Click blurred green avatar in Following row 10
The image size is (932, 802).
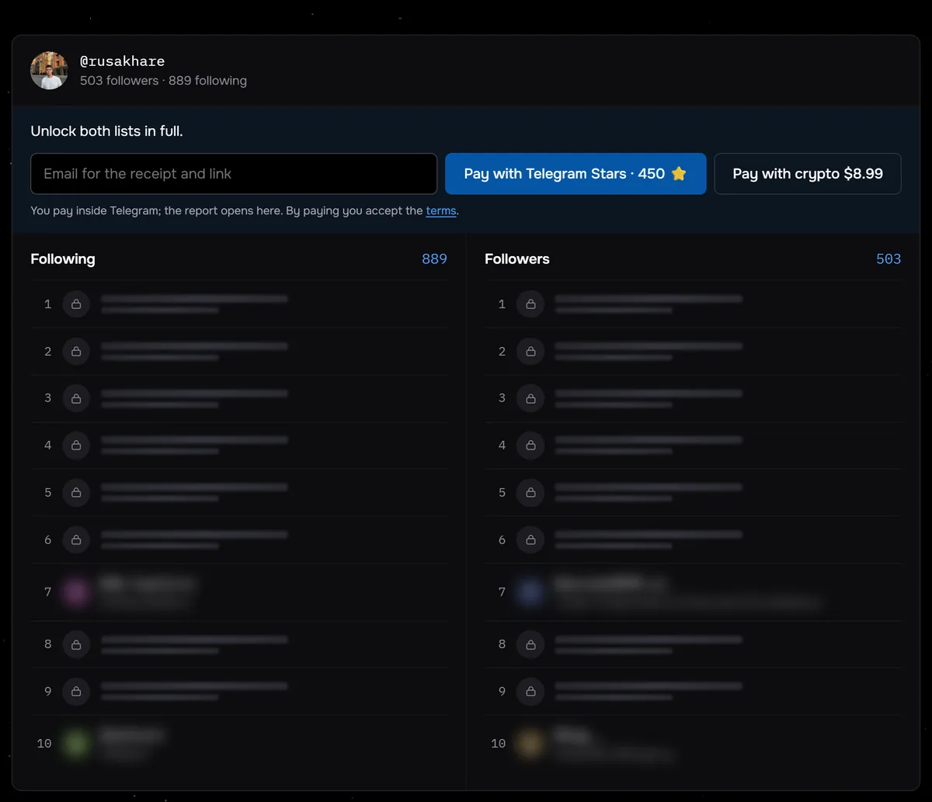(76, 744)
